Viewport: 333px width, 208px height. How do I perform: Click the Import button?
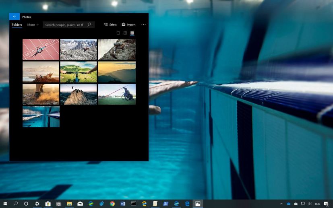click(129, 25)
